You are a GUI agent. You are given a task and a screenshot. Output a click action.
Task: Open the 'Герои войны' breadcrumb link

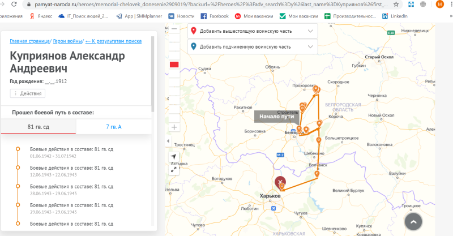(x=67, y=41)
